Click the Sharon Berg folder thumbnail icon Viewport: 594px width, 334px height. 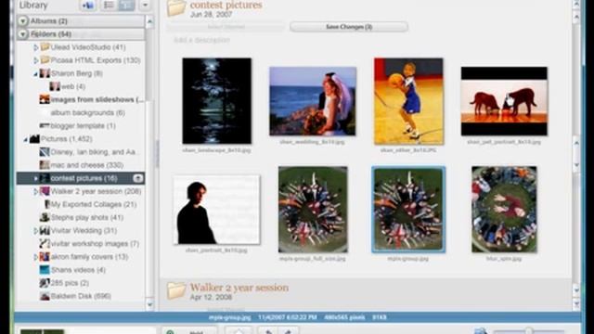pyautogui.click(x=45, y=73)
